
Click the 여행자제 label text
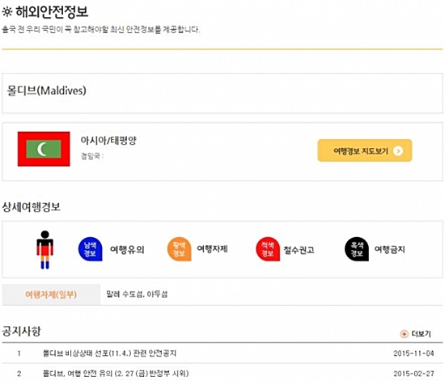[x=212, y=249]
